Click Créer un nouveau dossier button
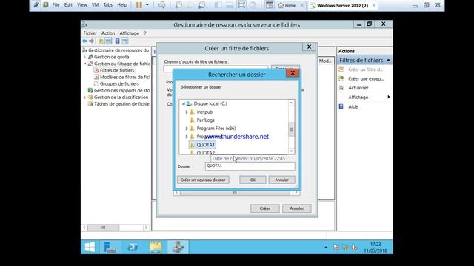 point(203,180)
